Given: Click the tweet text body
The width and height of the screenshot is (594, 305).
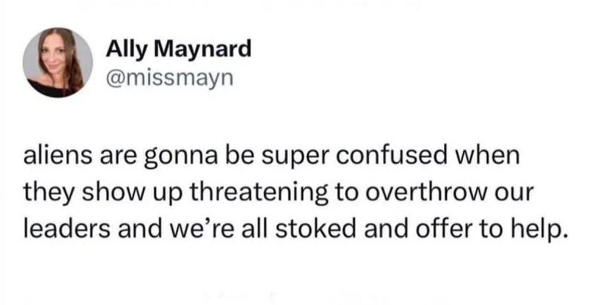Looking at the screenshot, I should [291, 192].
